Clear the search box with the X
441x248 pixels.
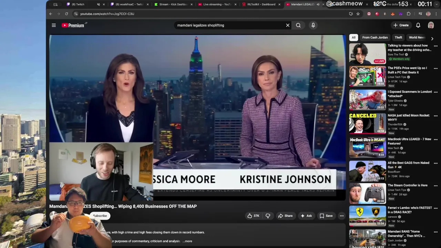coord(288,25)
